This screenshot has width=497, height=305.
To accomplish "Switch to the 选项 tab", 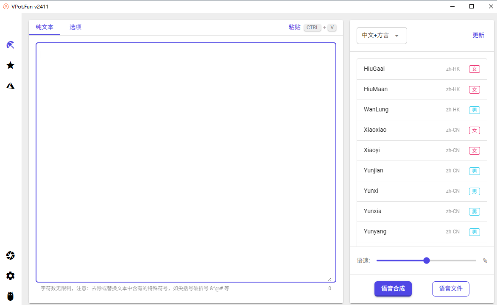I will tap(75, 27).
